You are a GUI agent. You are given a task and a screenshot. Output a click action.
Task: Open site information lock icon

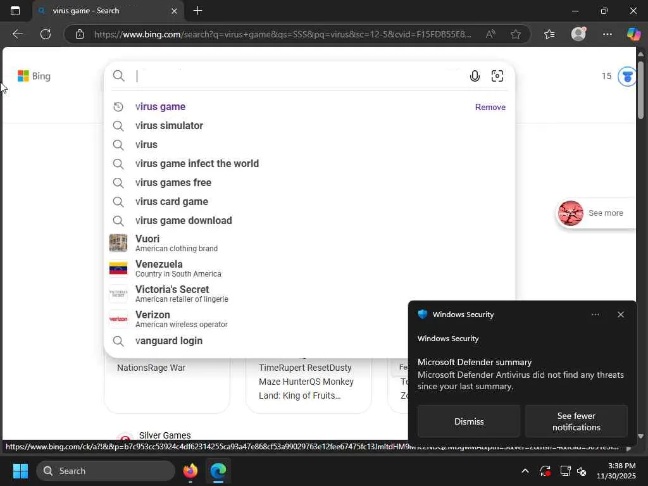click(x=80, y=34)
